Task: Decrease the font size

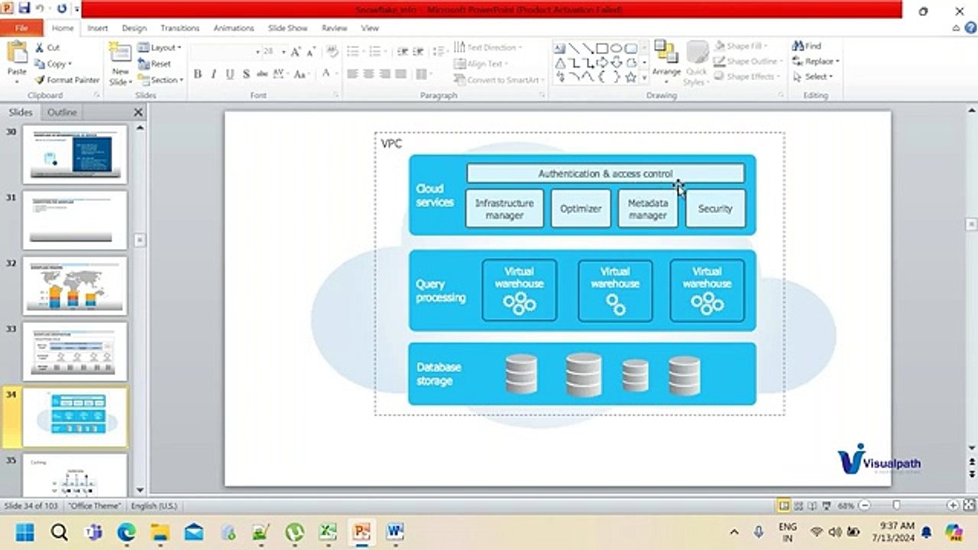Action: [310, 52]
